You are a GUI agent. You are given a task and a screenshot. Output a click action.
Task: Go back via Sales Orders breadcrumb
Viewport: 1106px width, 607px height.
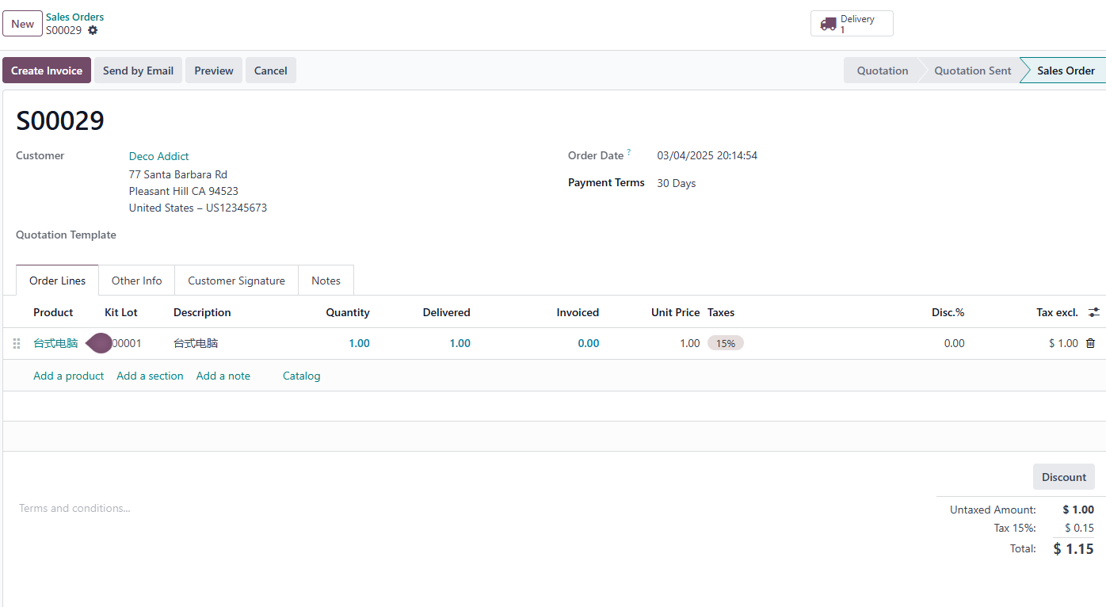pos(74,17)
